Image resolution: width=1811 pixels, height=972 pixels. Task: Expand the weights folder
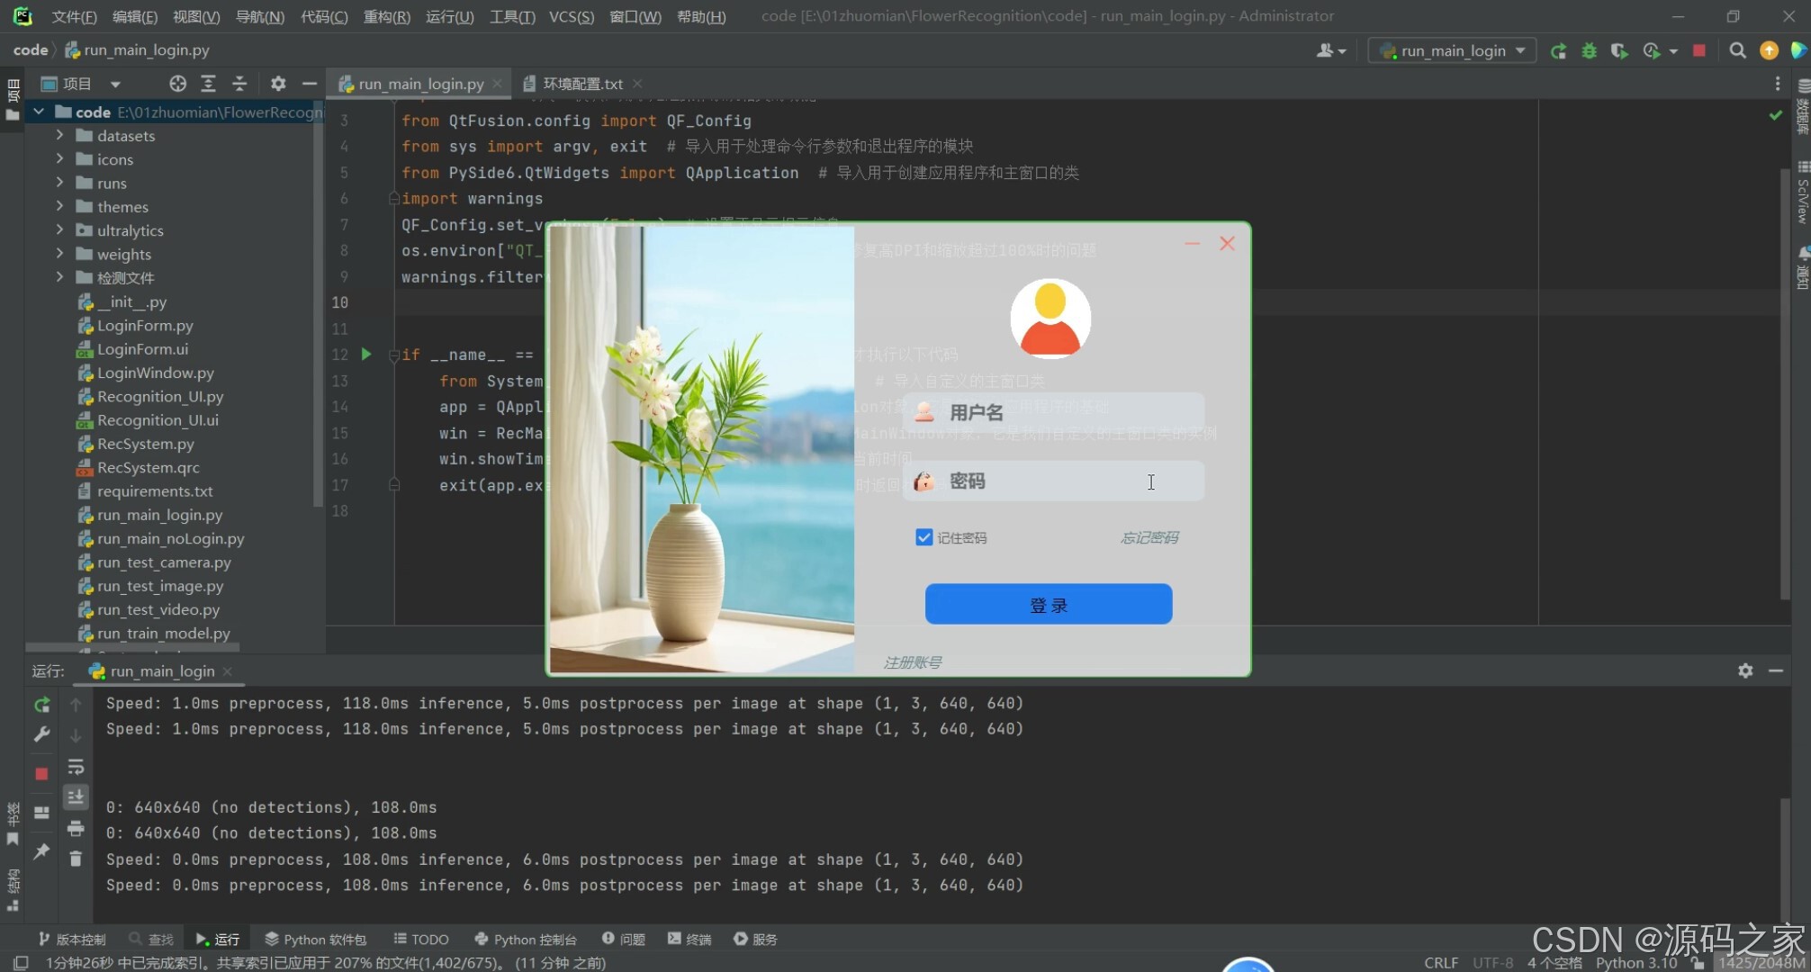(x=59, y=254)
